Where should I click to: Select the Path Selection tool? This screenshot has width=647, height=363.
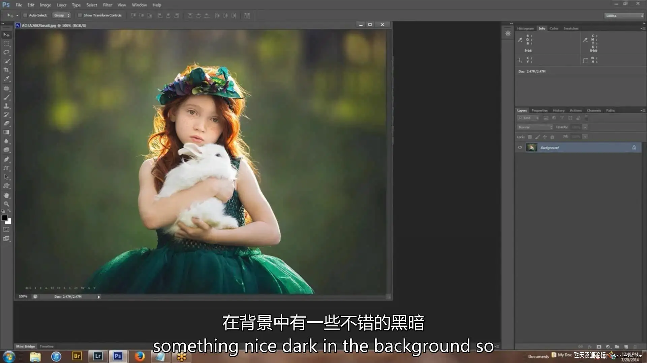pos(6,177)
